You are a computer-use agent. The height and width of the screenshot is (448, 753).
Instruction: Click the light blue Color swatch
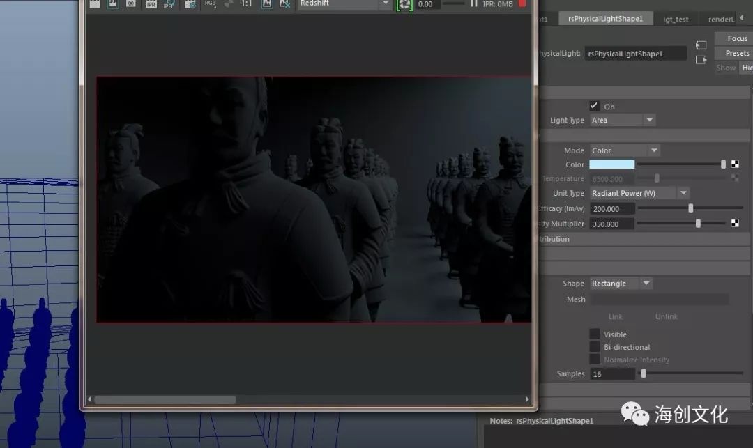click(611, 164)
